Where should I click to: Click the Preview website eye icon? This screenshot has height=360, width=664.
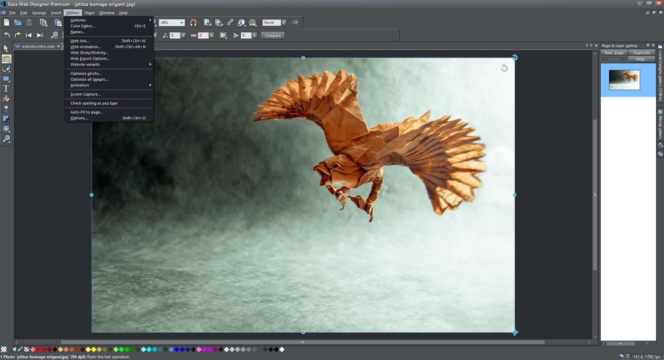(x=219, y=22)
